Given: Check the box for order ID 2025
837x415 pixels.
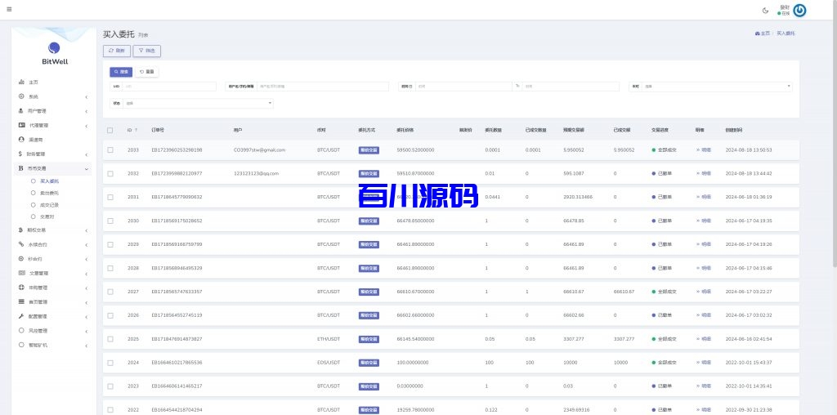Looking at the screenshot, I should 110,339.
